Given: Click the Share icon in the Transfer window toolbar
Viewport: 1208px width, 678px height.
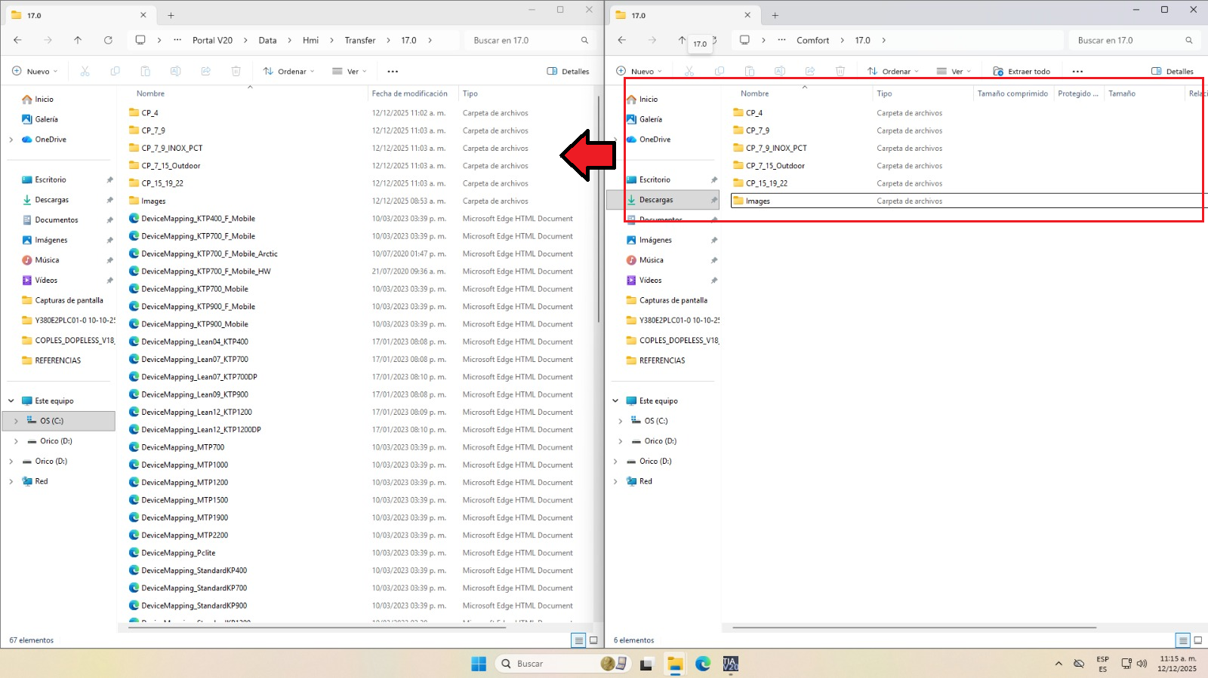Looking at the screenshot, I should [x=205, y=71].
